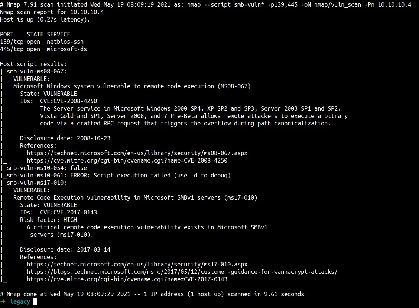Click the "Nmap scan report for 10.10.10.4" line
The height and width of the screenshot is (308, 419).
tap(52, 12)
